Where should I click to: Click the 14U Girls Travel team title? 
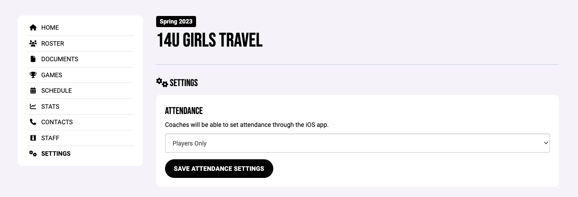[x=210, y=41]
